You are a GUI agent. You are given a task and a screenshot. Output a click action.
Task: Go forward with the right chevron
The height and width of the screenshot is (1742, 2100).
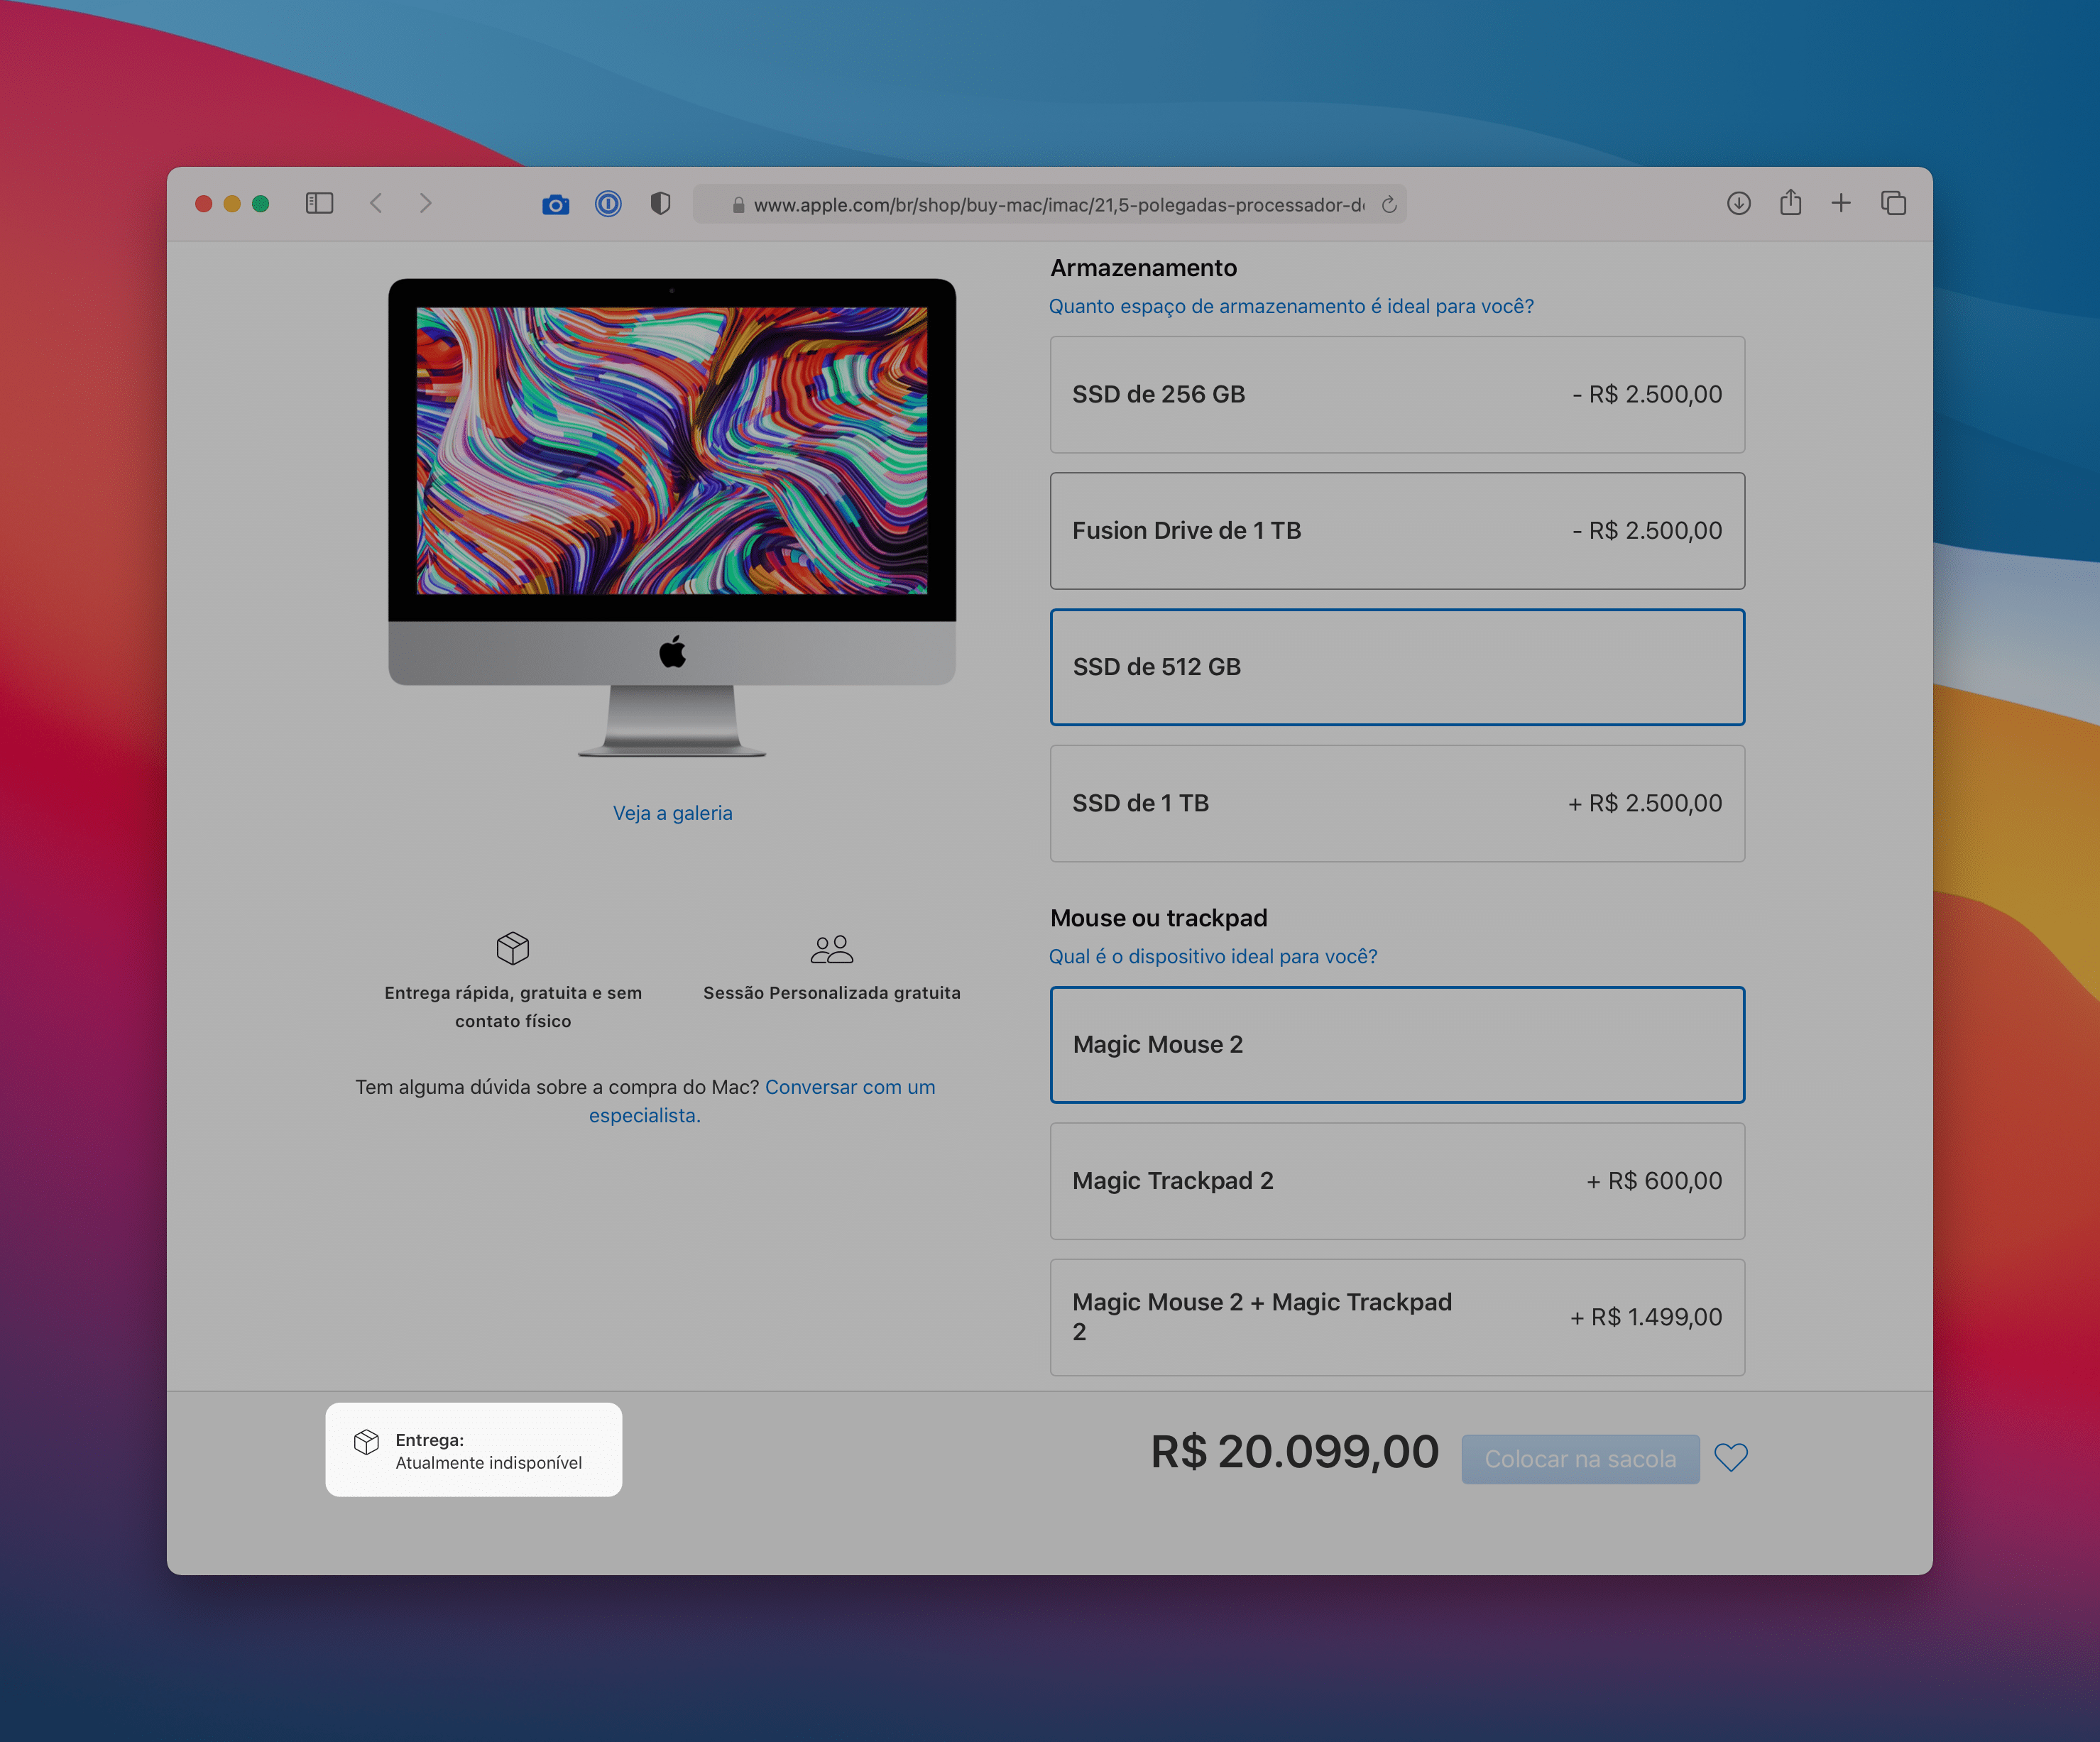[x=426, y=203]
